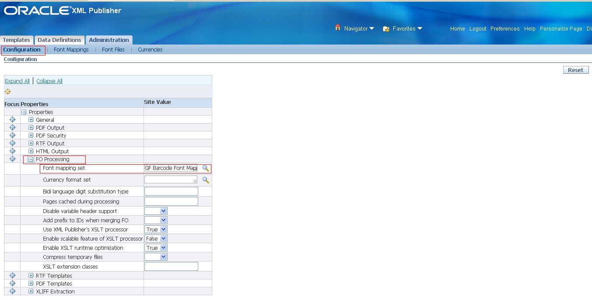The image size is (592, 300).
Task: Click the focus icon beside FO Processing
Action: tap(12, 159)
